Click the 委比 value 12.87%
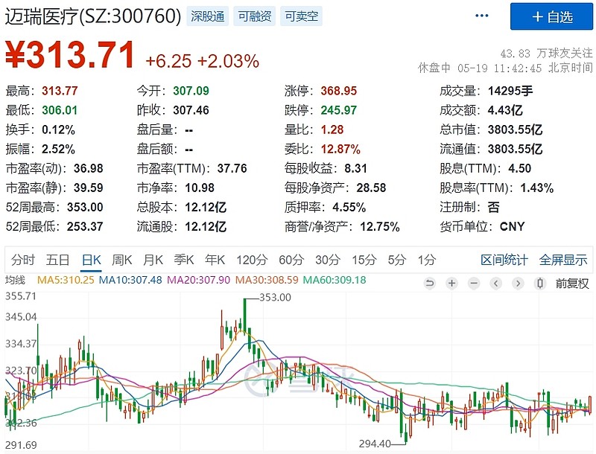Screen dimensions: 596x454 click(x=340, y=149)
